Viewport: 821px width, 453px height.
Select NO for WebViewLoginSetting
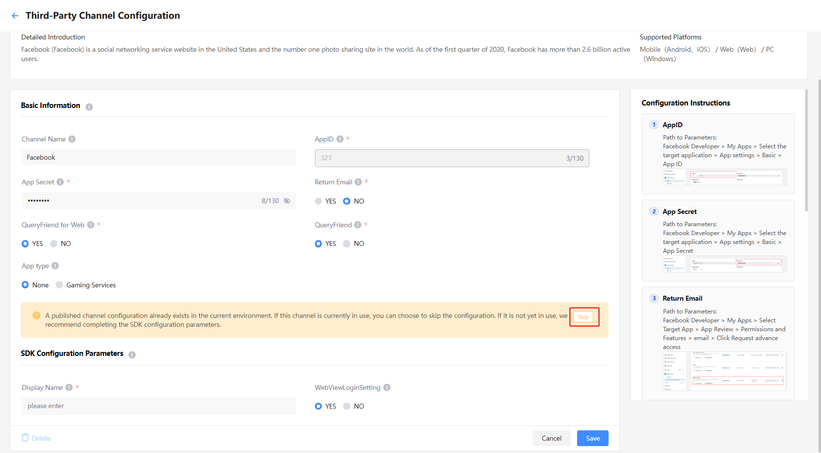tap(347, 406)
